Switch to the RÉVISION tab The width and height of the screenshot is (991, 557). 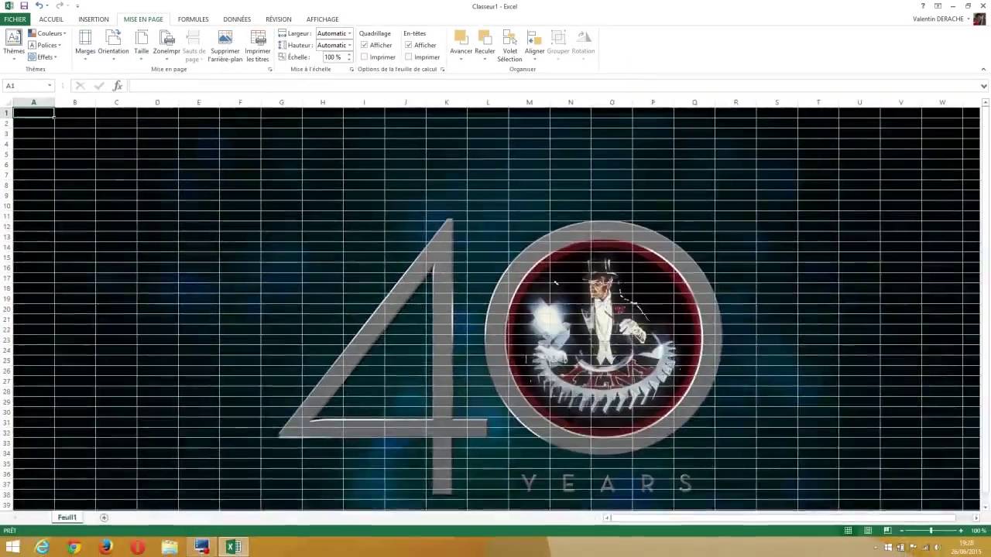(278, 19)
